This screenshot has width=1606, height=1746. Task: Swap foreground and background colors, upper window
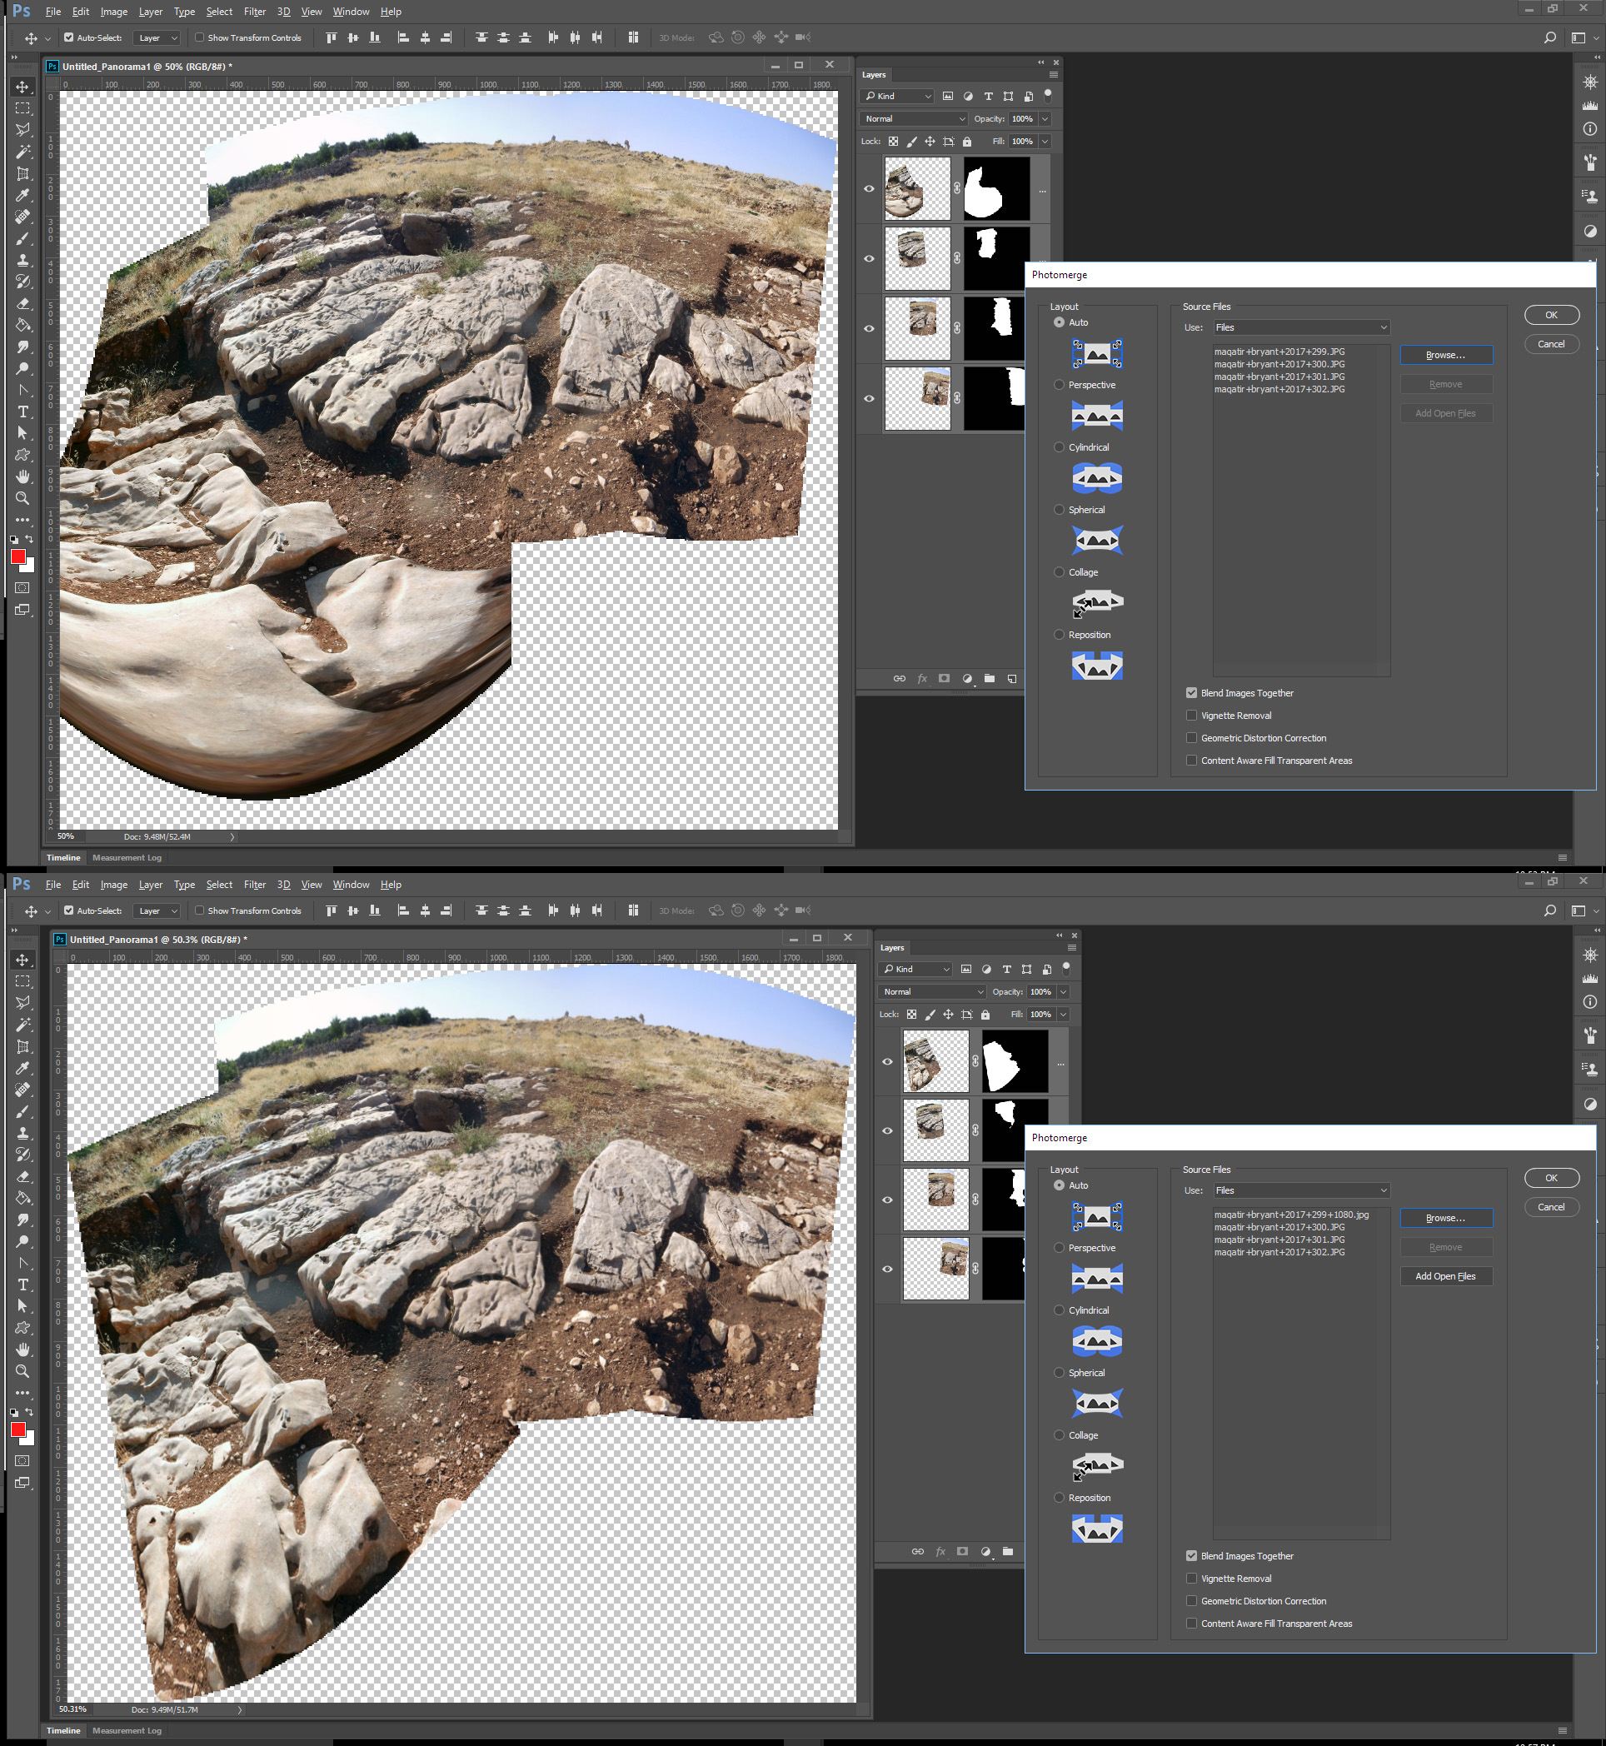[29, 539]
